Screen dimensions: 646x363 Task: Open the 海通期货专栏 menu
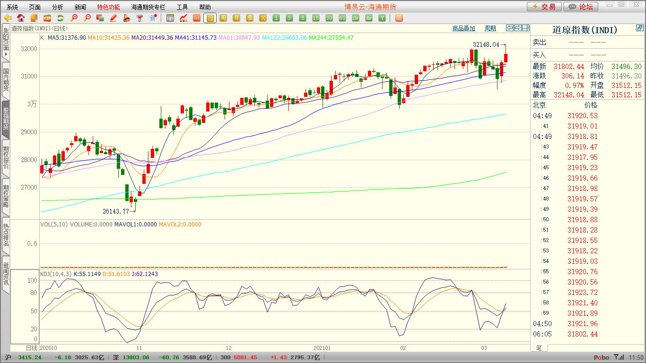[148, 7]
